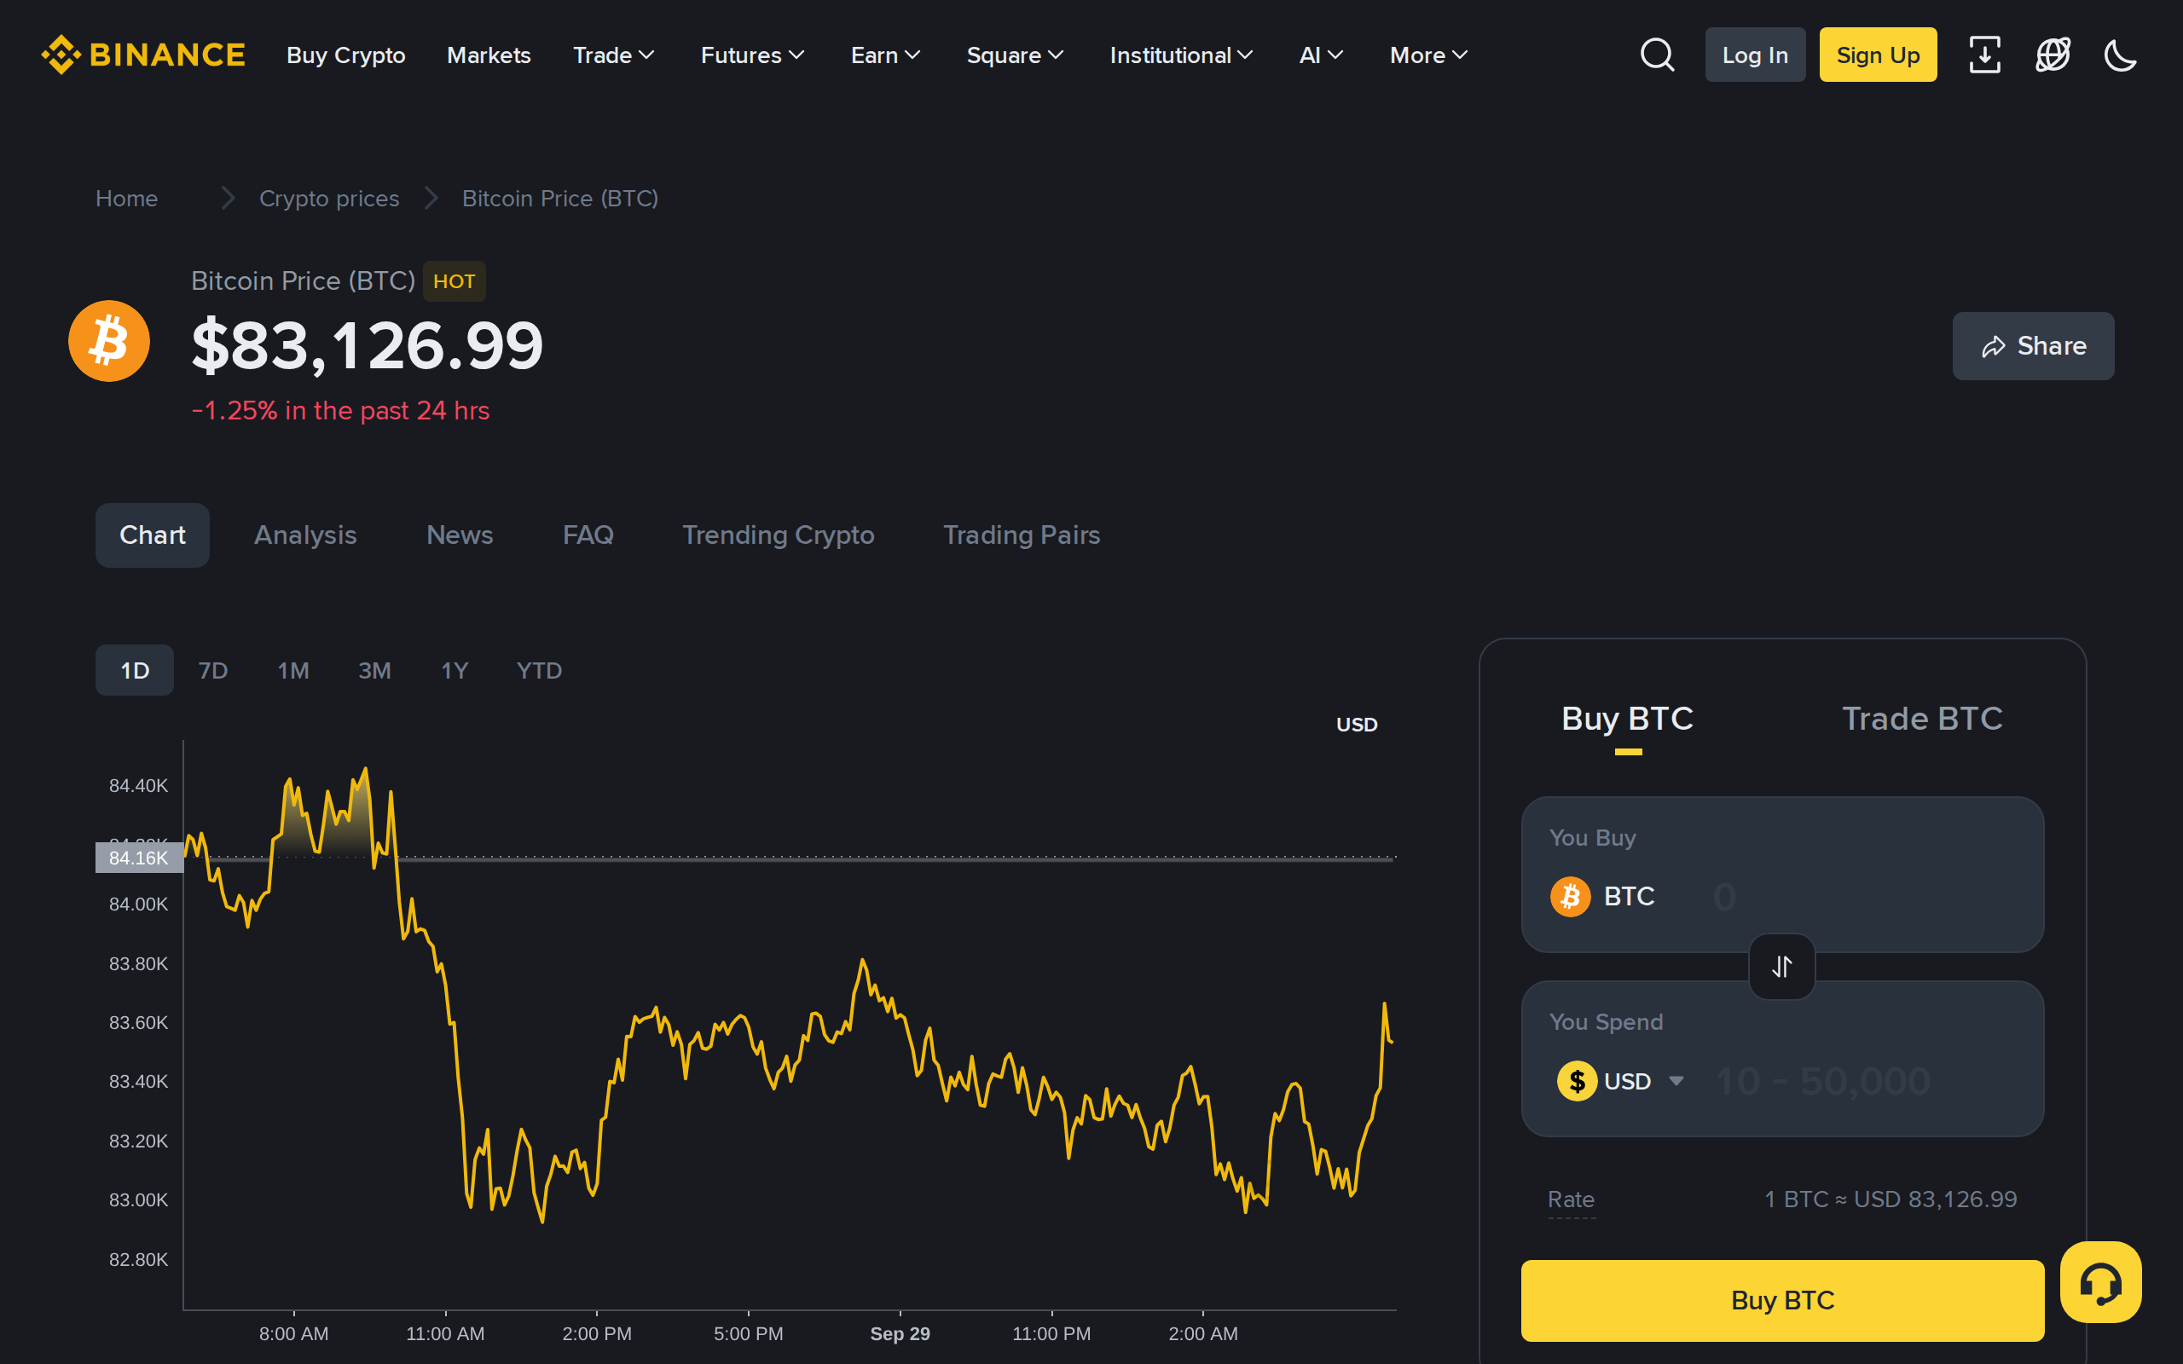Go to Crypto prices breadcrumb link

328,199
